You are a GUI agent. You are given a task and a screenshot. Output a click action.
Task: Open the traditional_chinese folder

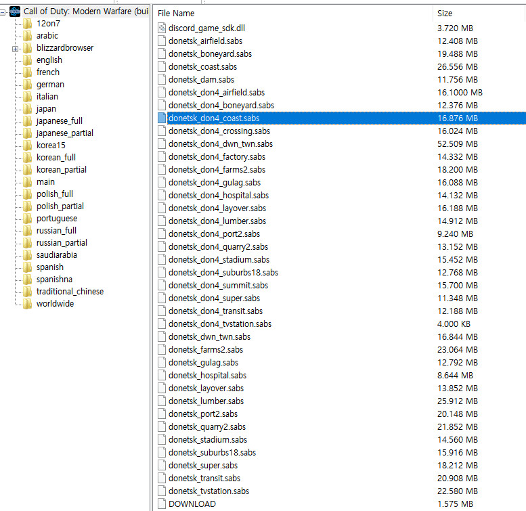[x=70, y=292]
